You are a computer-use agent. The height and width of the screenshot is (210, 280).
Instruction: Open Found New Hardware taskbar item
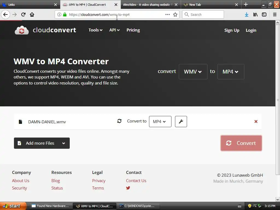50,206
